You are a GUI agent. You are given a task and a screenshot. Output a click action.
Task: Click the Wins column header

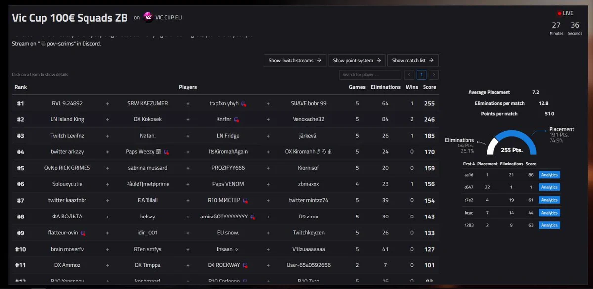click(x=412, y=87)
